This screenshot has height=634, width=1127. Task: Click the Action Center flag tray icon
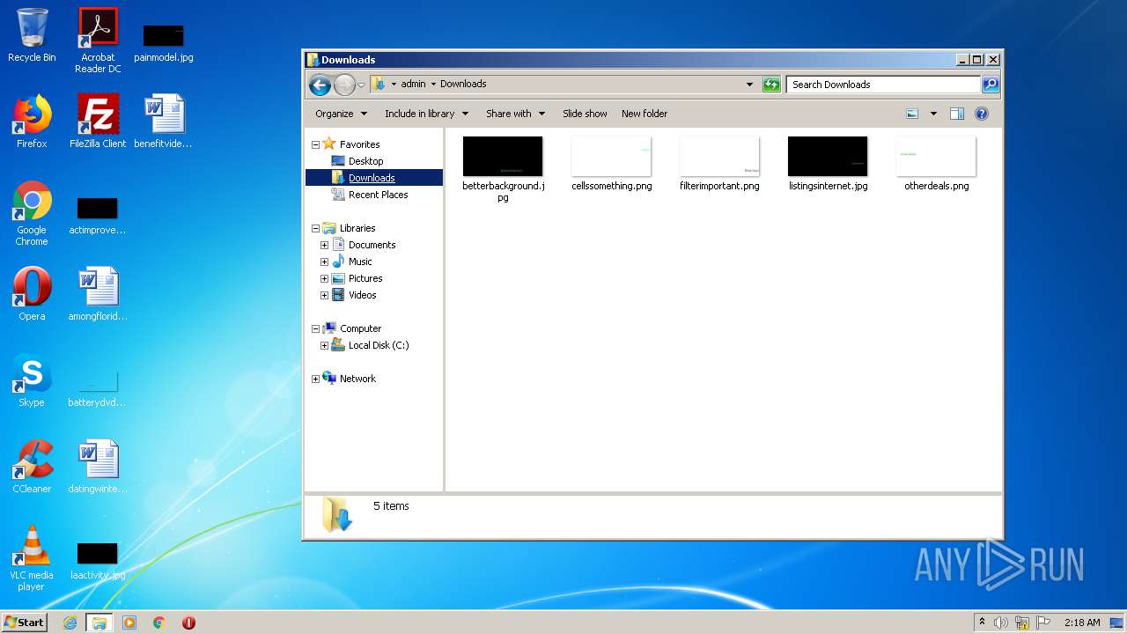[x=1042, y=623]
